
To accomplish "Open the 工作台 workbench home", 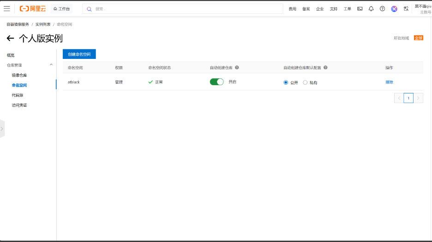I will 62,9.
